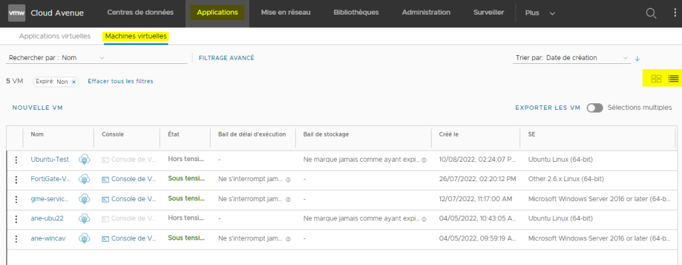
Task: Open the top-right vertical dots menu
Action: pos(675,13)
